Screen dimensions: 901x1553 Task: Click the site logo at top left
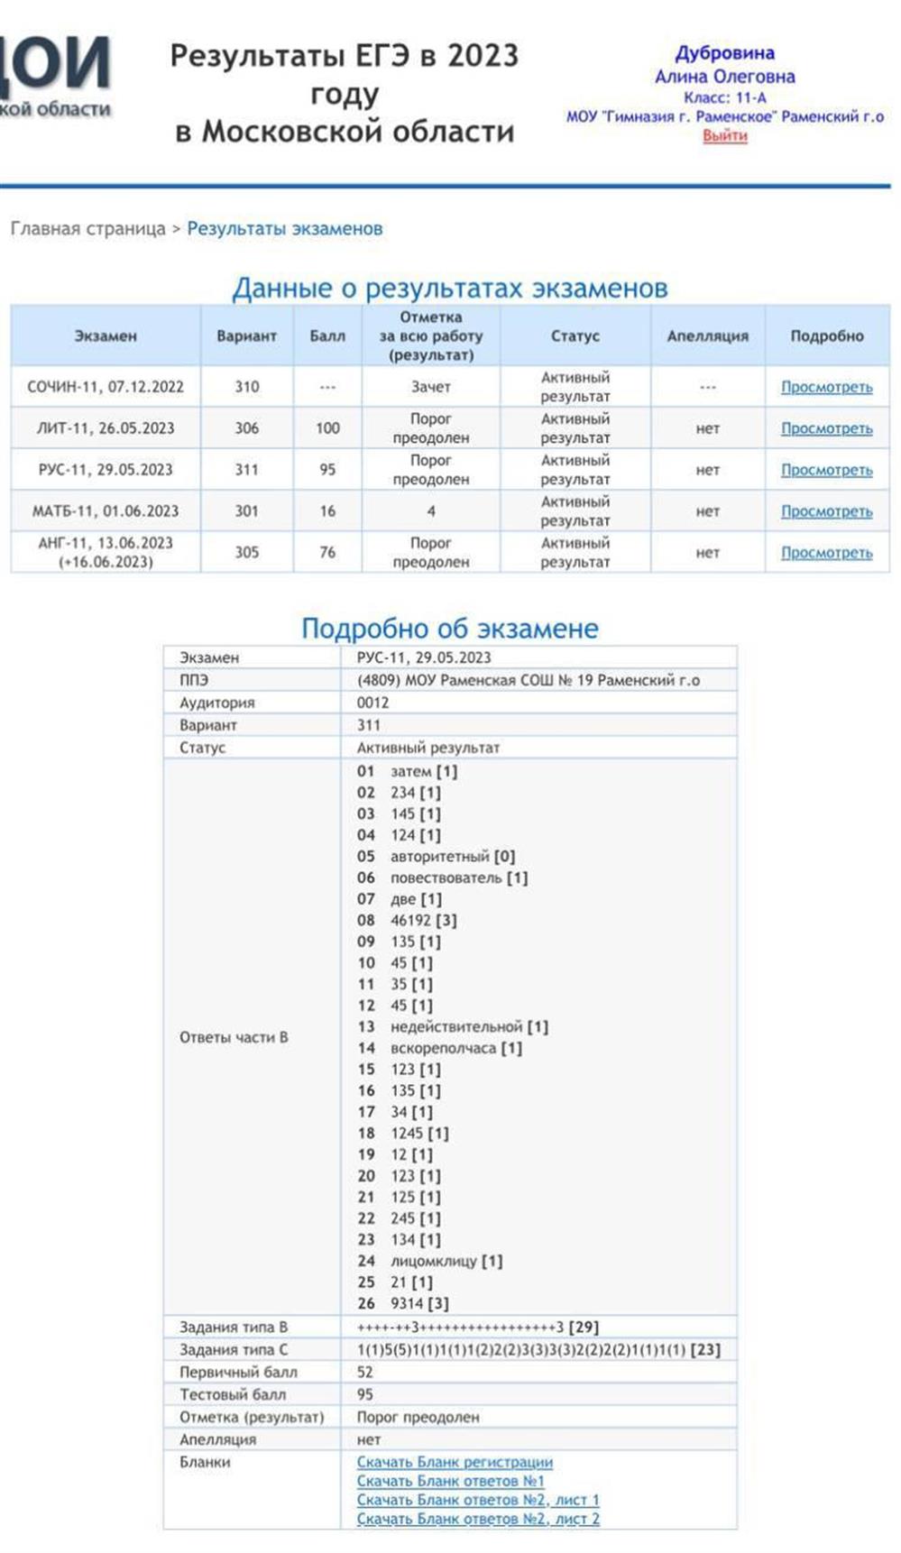56,77
